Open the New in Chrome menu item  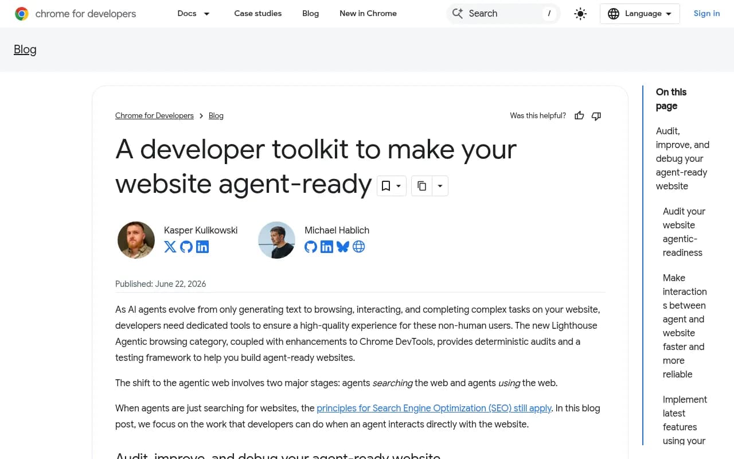tap(368, 13)
